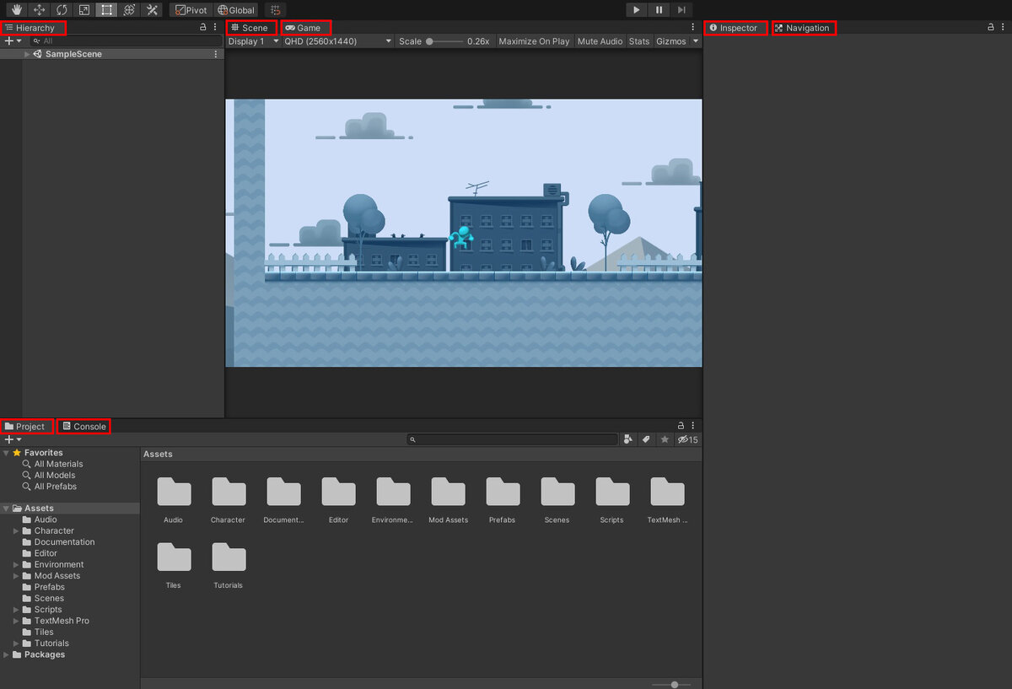Collapse the Assets tree folder
This screenshot has height=689, width=1012.
click(7, 509)
